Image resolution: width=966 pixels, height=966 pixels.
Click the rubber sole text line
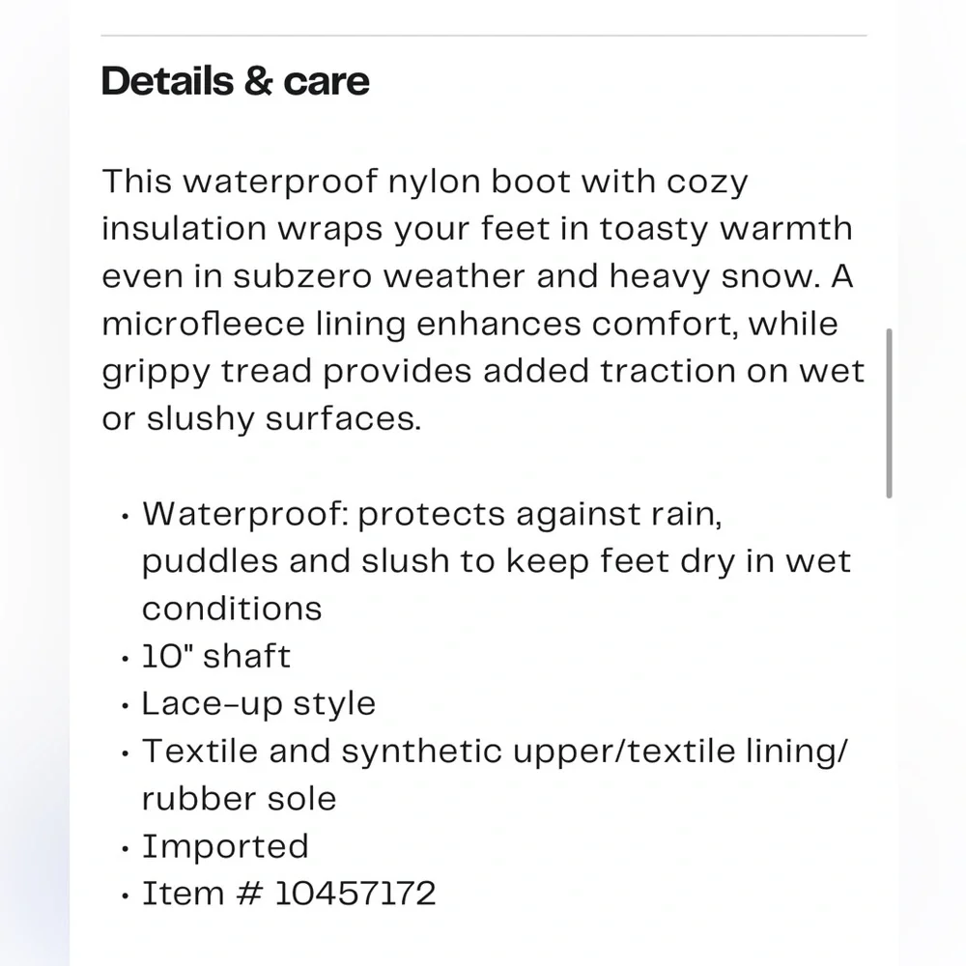[239, 799]
